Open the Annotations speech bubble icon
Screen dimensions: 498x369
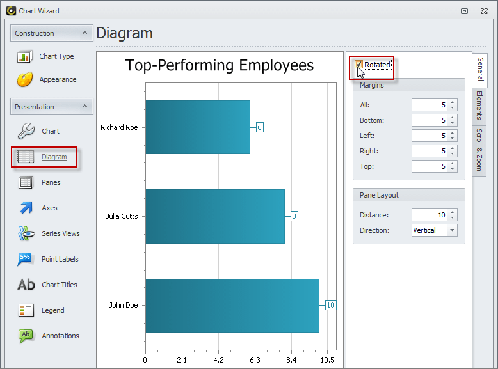26,336
